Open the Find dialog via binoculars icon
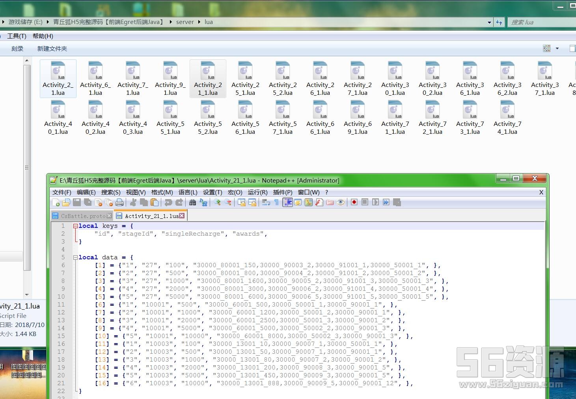This screenshot has height=399, width=576. pyautogui.click(x=192, y=202)
